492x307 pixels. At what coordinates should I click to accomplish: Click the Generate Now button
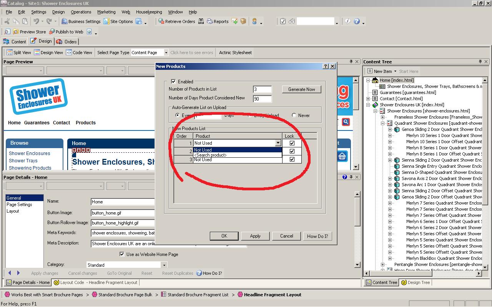(301, 89)
